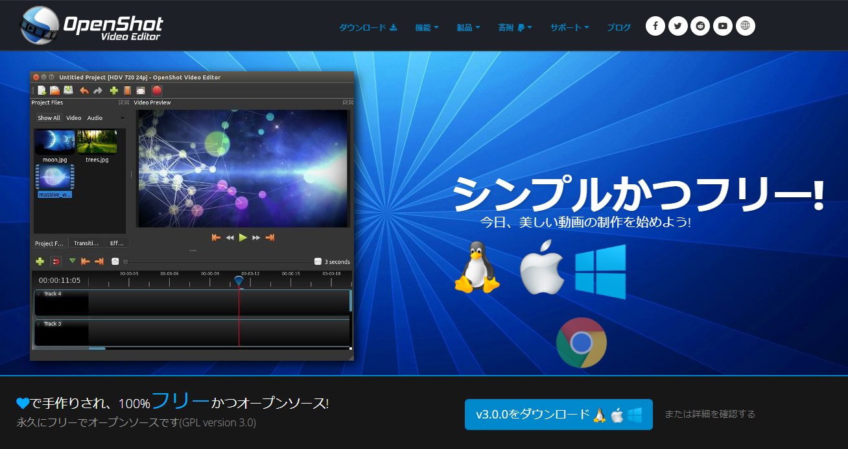
Task: Expand the filter overflow chevron after Audio
Action: [x=121, y=118]
